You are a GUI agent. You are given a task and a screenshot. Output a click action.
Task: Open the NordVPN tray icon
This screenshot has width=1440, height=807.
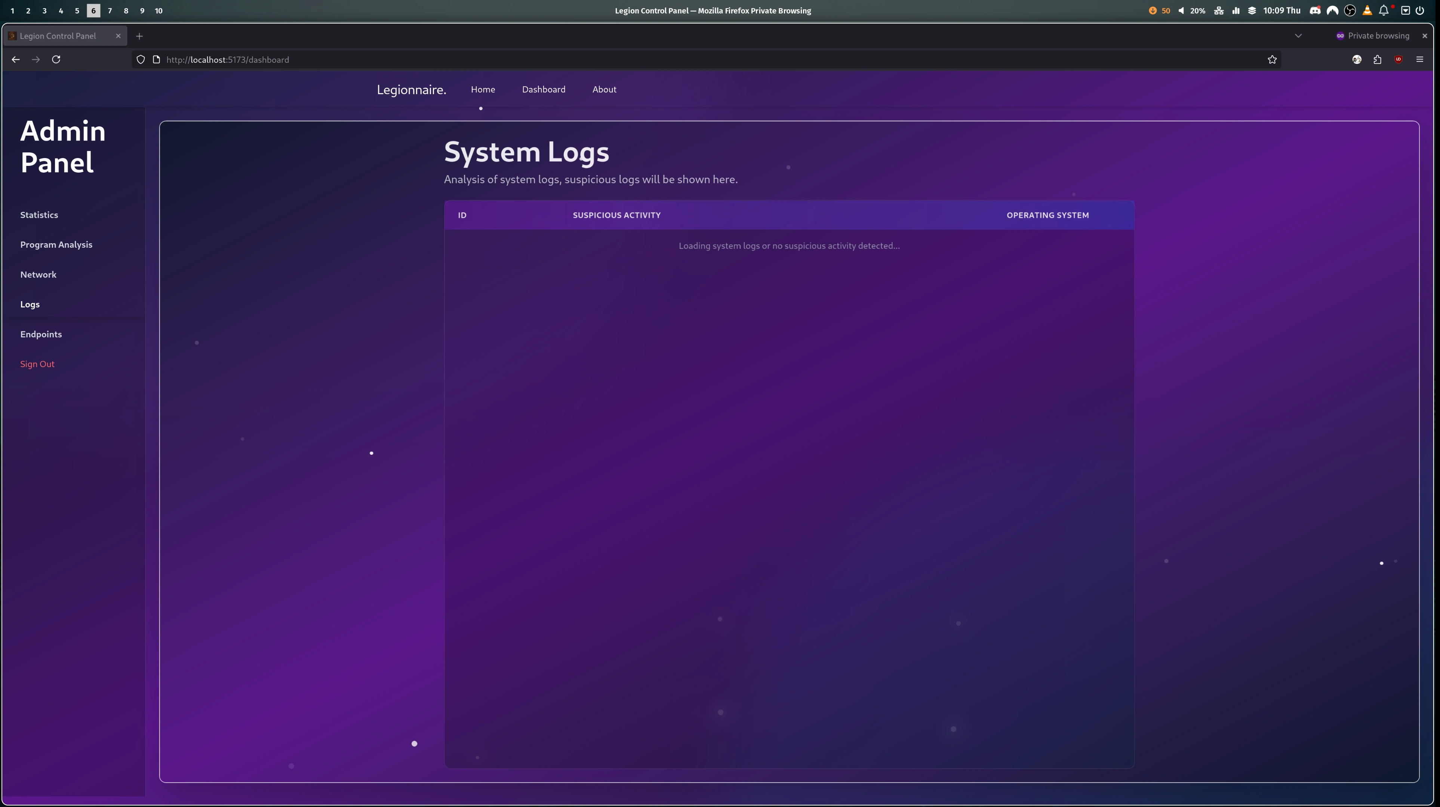click(x=1333, y=10)
